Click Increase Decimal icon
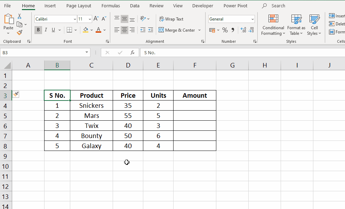Screen dimensions: 345x209 [x=244, y=30]
